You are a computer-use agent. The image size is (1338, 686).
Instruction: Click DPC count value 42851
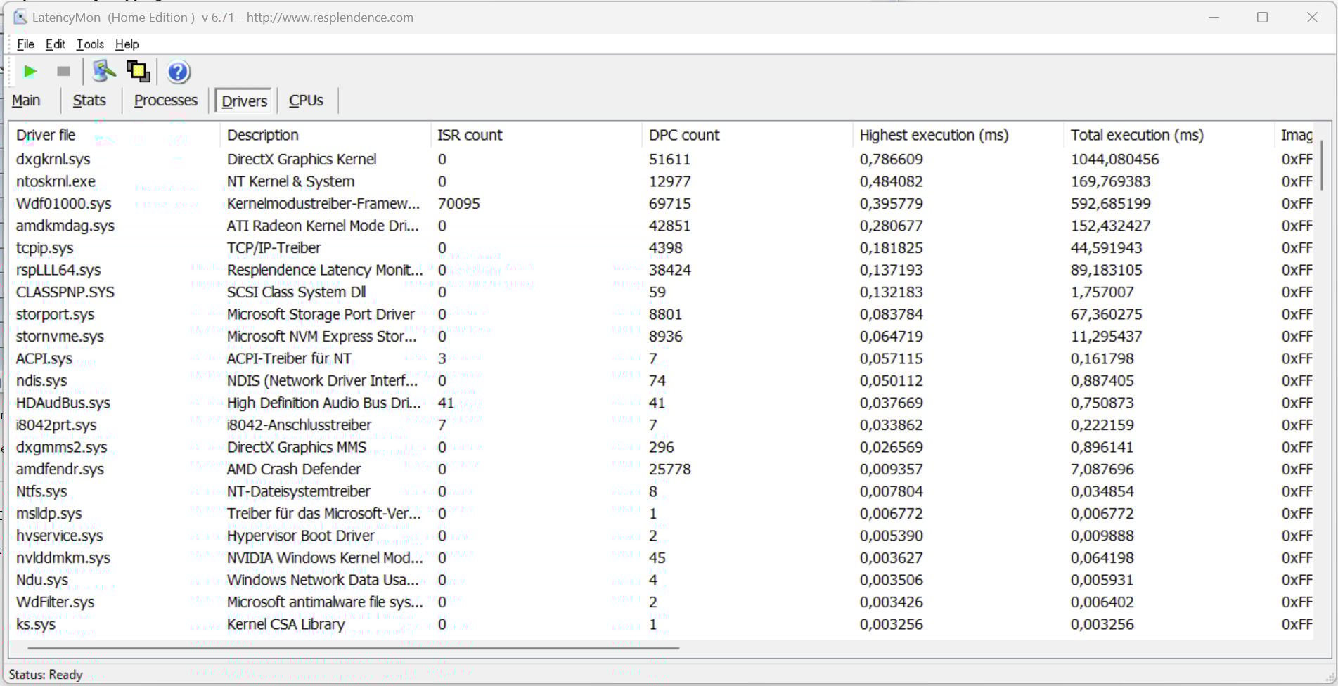pos(669,226)
